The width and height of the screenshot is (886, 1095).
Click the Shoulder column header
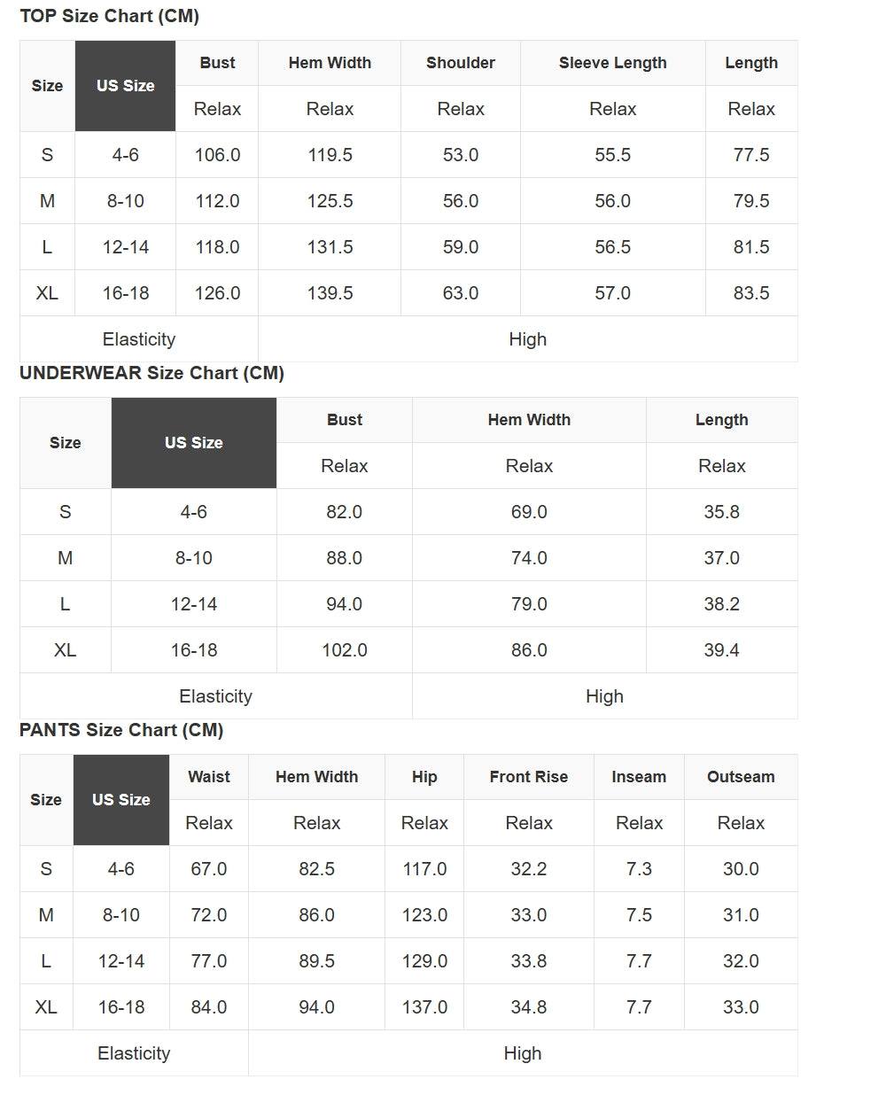(460, 63)
